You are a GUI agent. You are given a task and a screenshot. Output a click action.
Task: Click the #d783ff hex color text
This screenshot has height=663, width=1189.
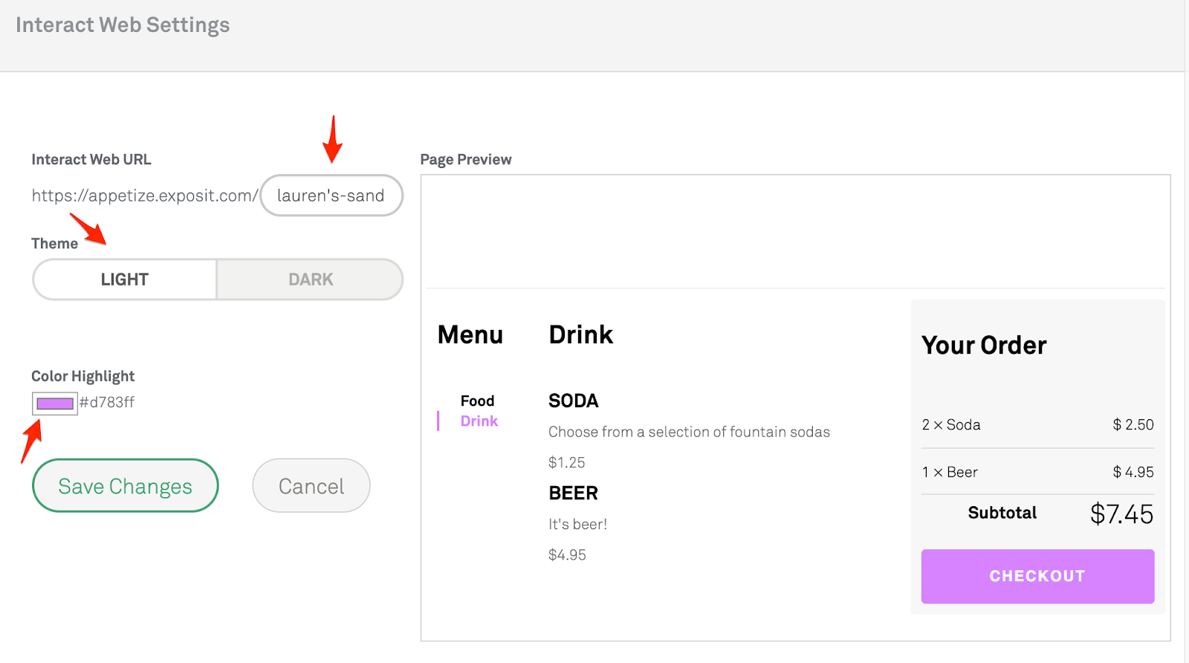click(x=107, y=402)
